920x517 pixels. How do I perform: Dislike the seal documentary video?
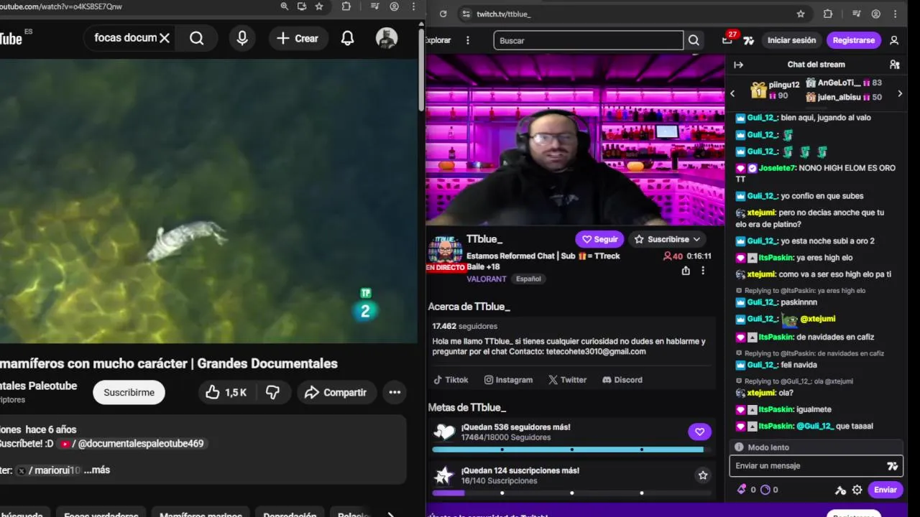coord(272,392)
